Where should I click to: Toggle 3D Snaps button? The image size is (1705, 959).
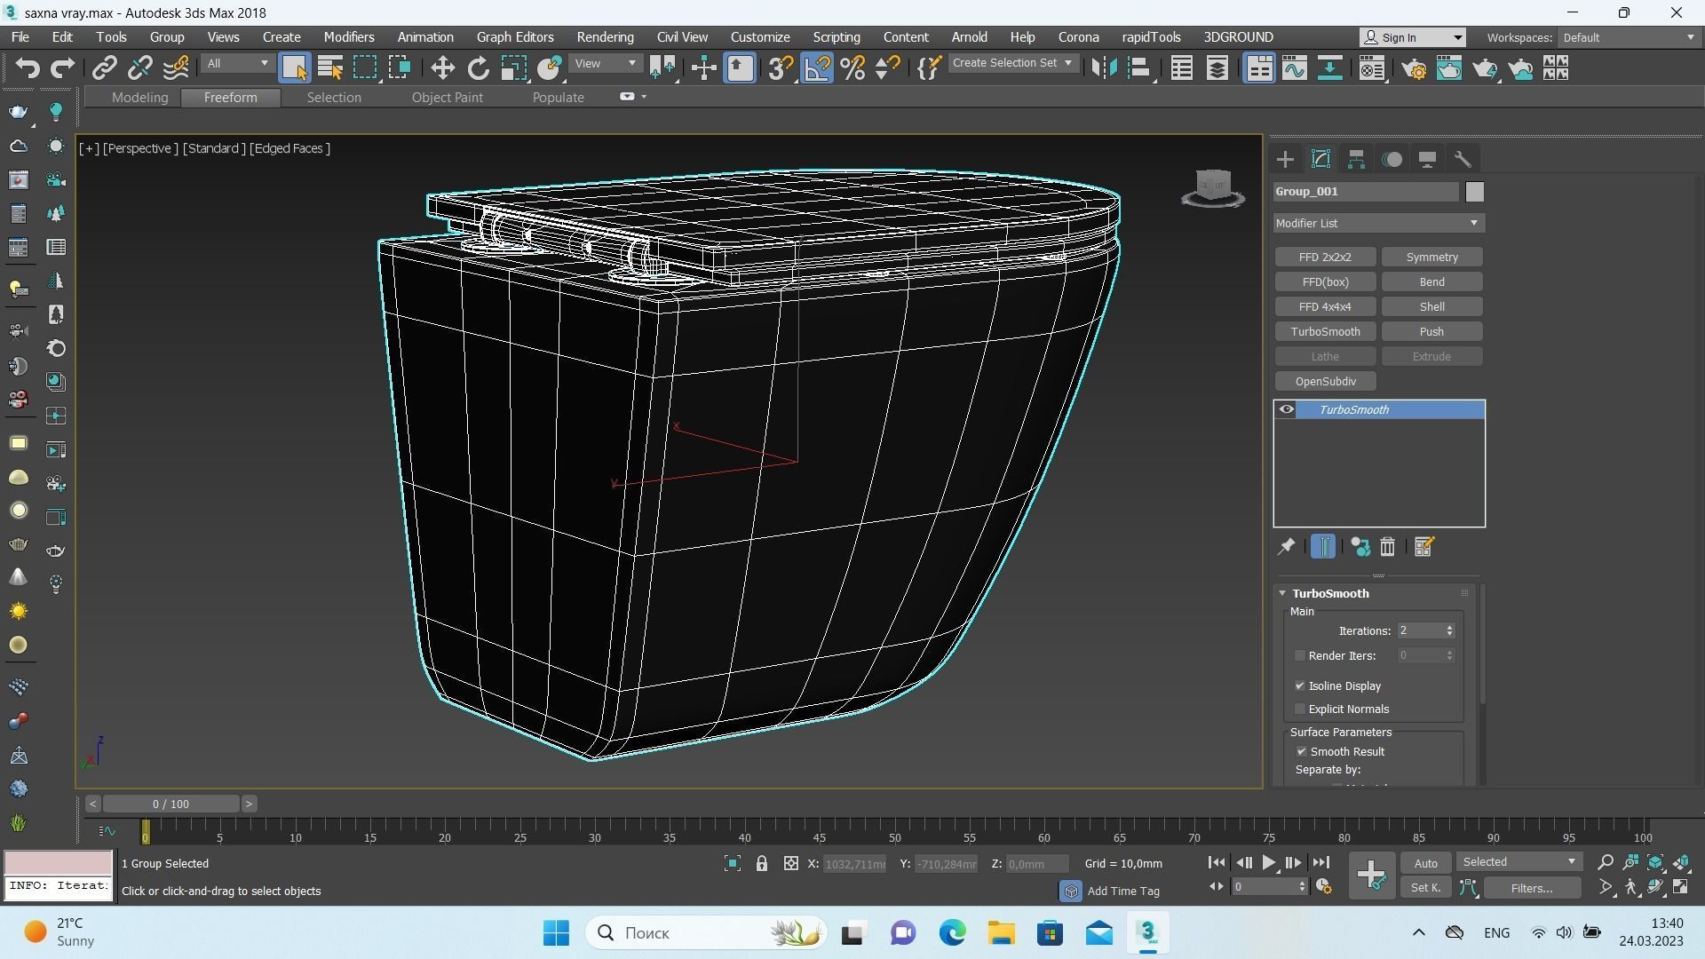pyautogui.click(x=780, y=68)
